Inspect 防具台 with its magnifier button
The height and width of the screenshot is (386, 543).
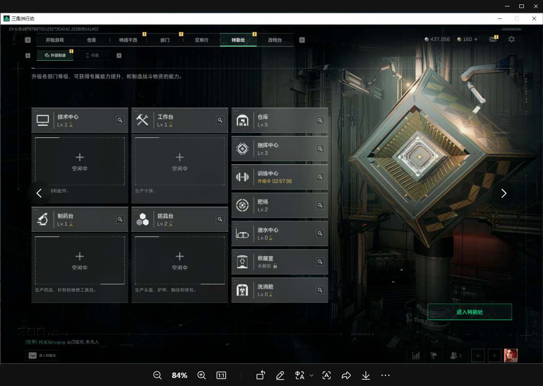pyautogui.click(x=220, y=219)
